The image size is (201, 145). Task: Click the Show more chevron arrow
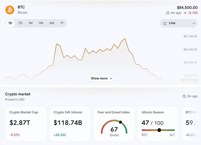pyautogui.click(x=111, y=79)
